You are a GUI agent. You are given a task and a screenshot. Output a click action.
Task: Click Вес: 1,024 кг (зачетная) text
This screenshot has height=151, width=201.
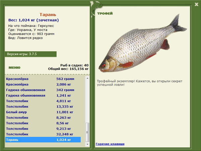click(x=33, y=20)
